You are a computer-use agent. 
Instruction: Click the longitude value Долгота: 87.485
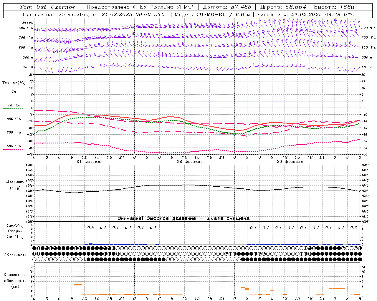[227, 7]
